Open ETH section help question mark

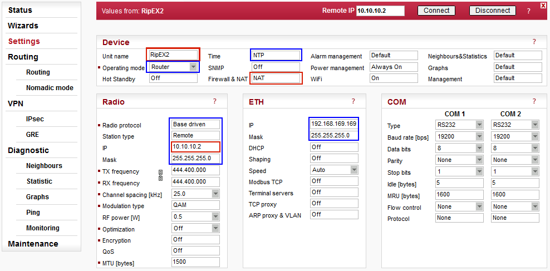[353, 101]
